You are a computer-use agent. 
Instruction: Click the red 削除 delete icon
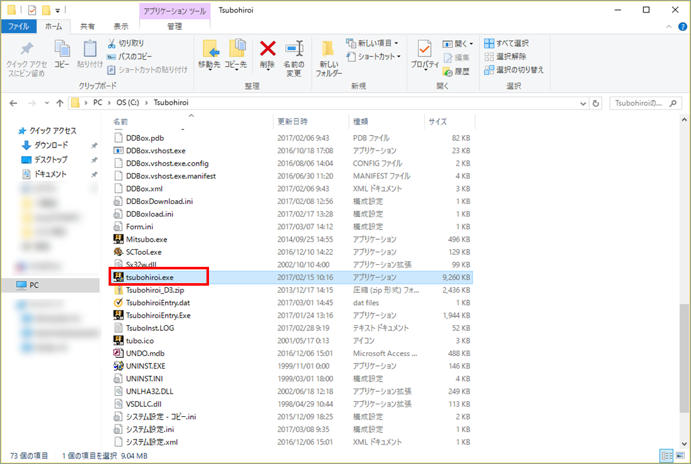click(x=267, y=49)
